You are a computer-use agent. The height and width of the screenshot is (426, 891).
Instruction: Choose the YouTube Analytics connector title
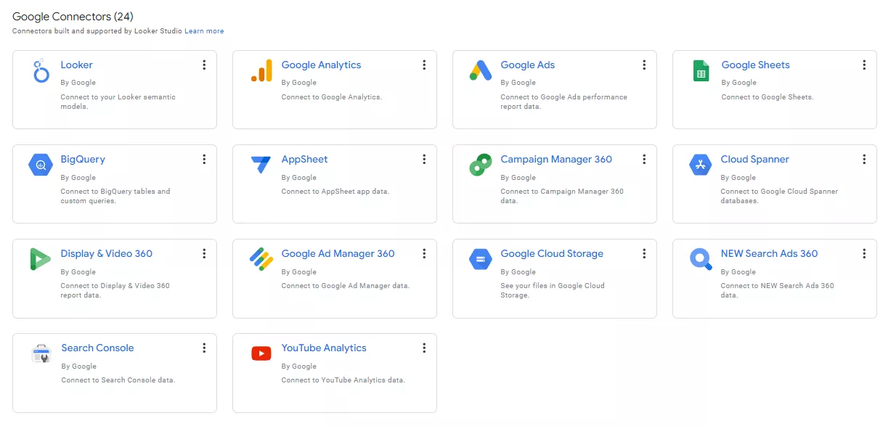click(324, 348)
